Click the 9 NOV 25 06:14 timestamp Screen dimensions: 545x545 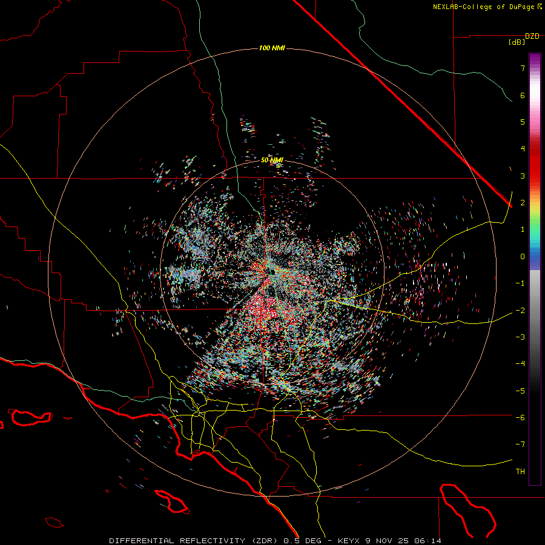(403, 541)
